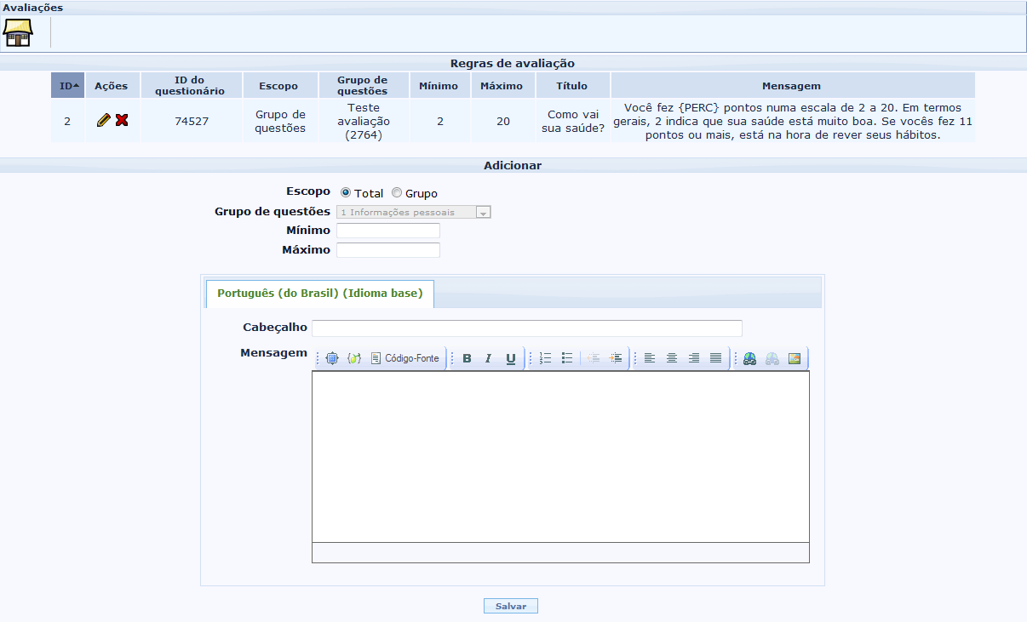
Task: Delete assessment rule 2 with red X
Action: [122, 121]
